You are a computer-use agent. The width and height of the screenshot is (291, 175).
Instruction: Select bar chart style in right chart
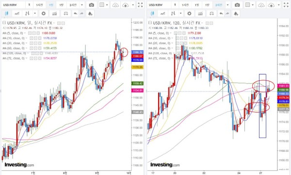coord(173,14)
